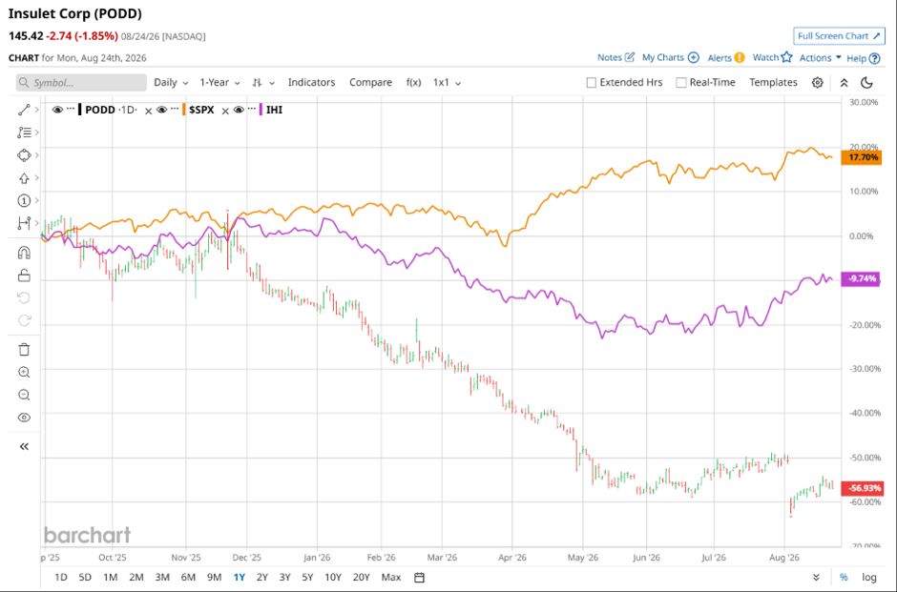The width and height of the screenshot is (897, 592).
Task: Remove PODD series with X
Action: pyautogui.click(x=148, y=111)
